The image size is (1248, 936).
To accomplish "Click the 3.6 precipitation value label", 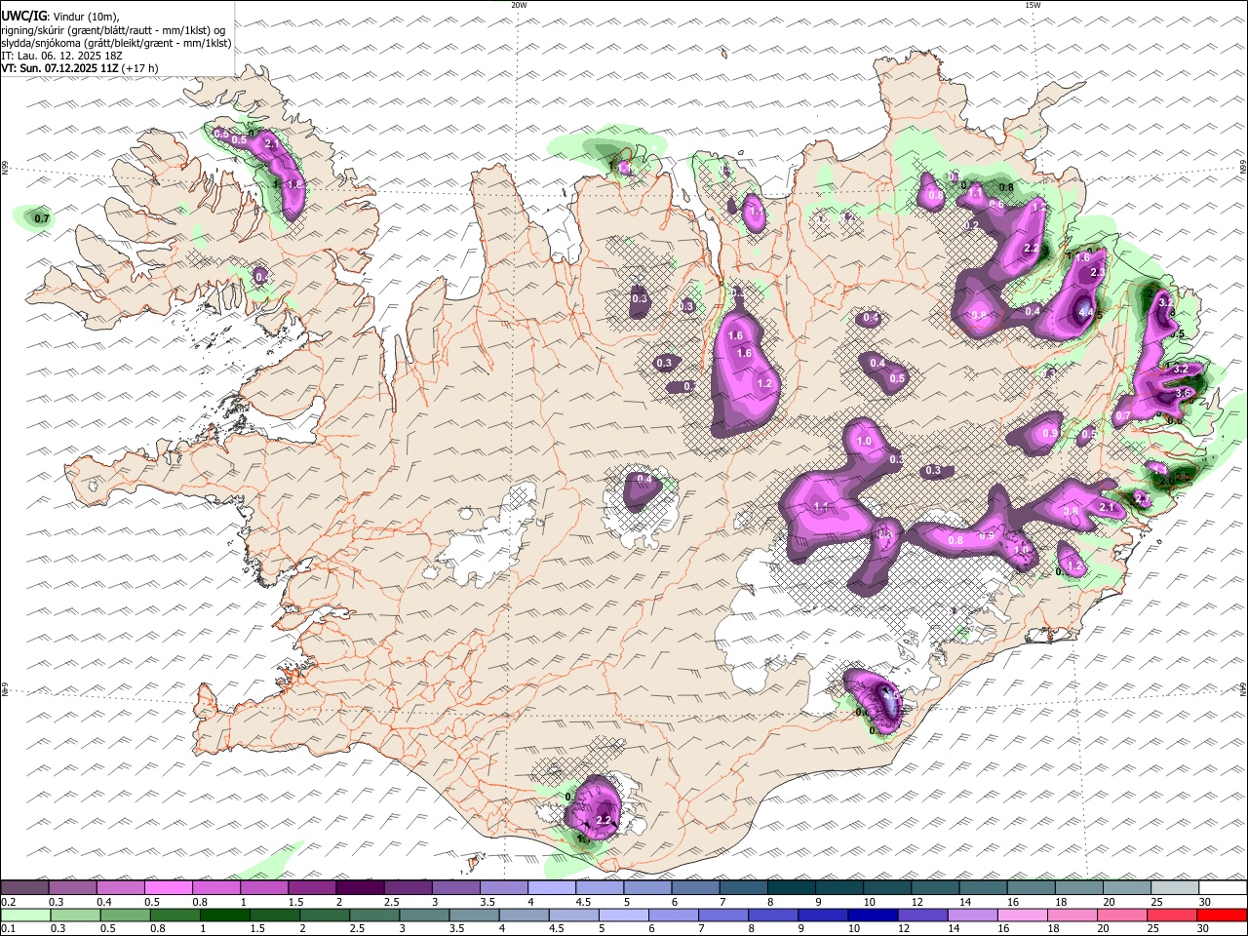I will click(x=1184, y=393).
